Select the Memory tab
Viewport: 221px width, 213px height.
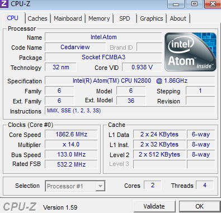[99, 18]
